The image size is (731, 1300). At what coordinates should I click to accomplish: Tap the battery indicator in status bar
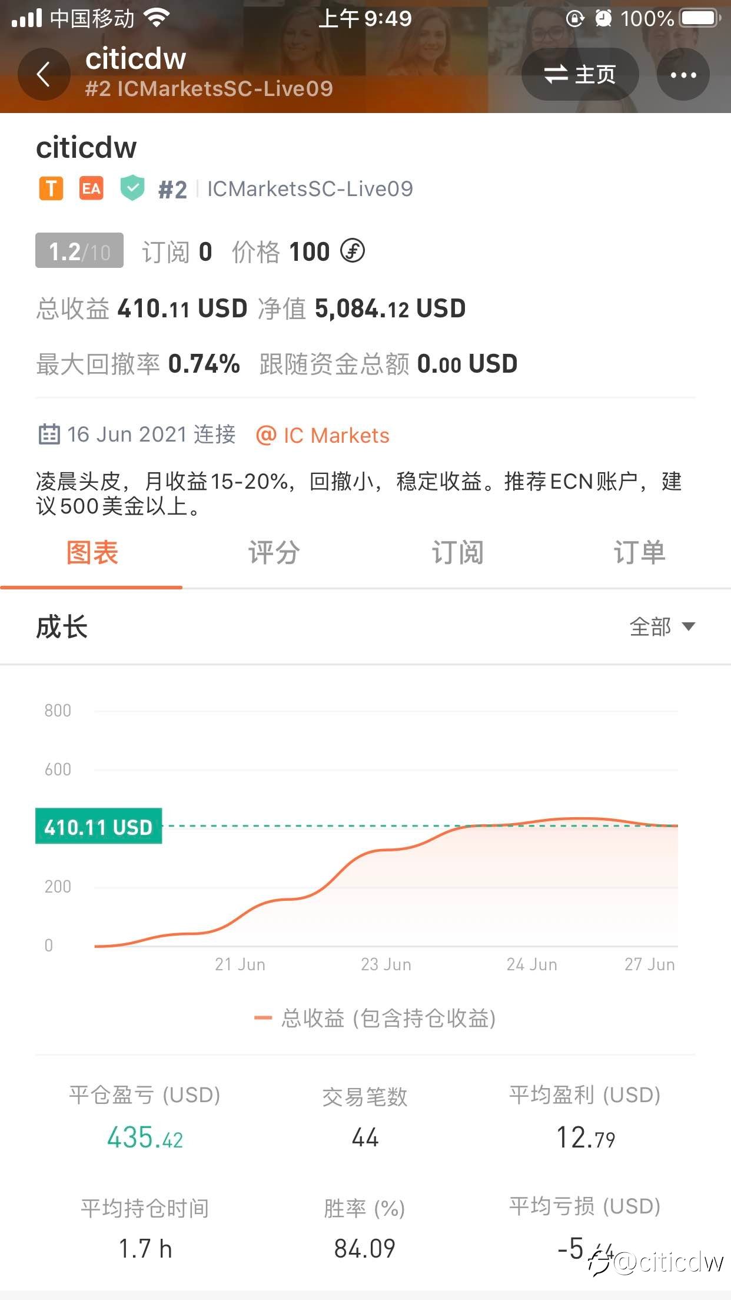699,18
